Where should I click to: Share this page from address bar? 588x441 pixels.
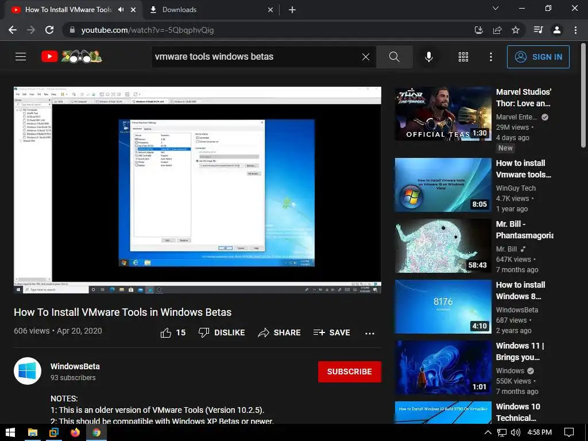[x=497, y=30]
